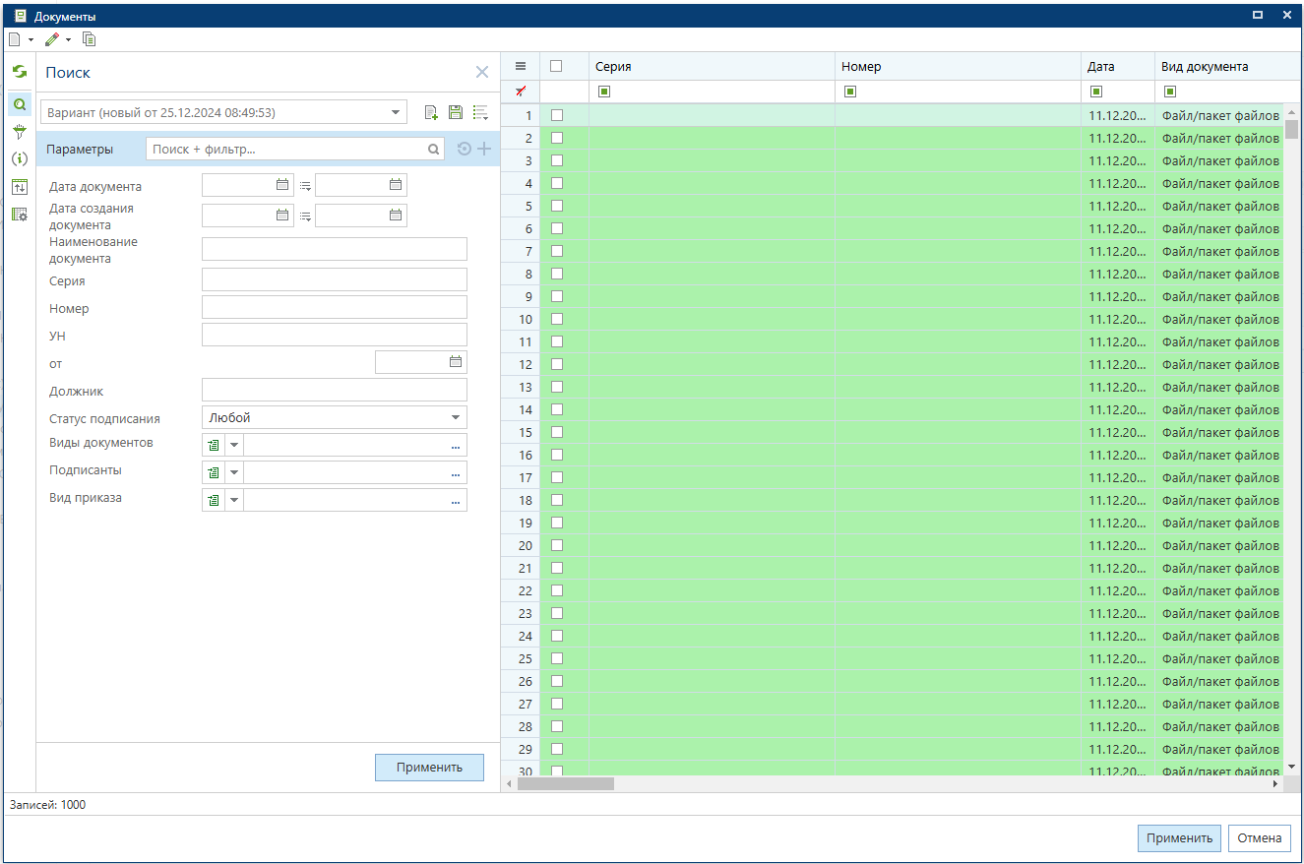This screenshot has height=864, width=1304.
Task: Open ellipsis button in Подписанты field
Action: tap(456, 473)
